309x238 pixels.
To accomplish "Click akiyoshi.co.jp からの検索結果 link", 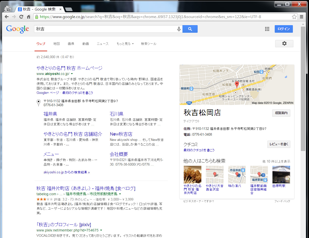I will click(x=67, y=172).
